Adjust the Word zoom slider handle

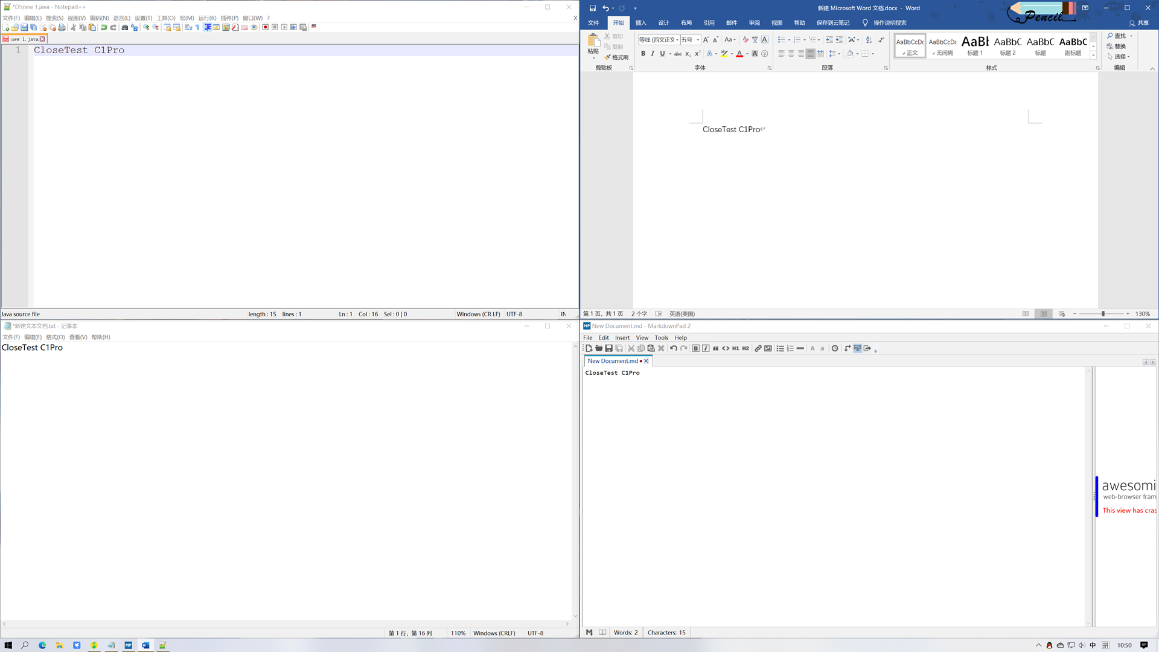tap(1103, 314)
